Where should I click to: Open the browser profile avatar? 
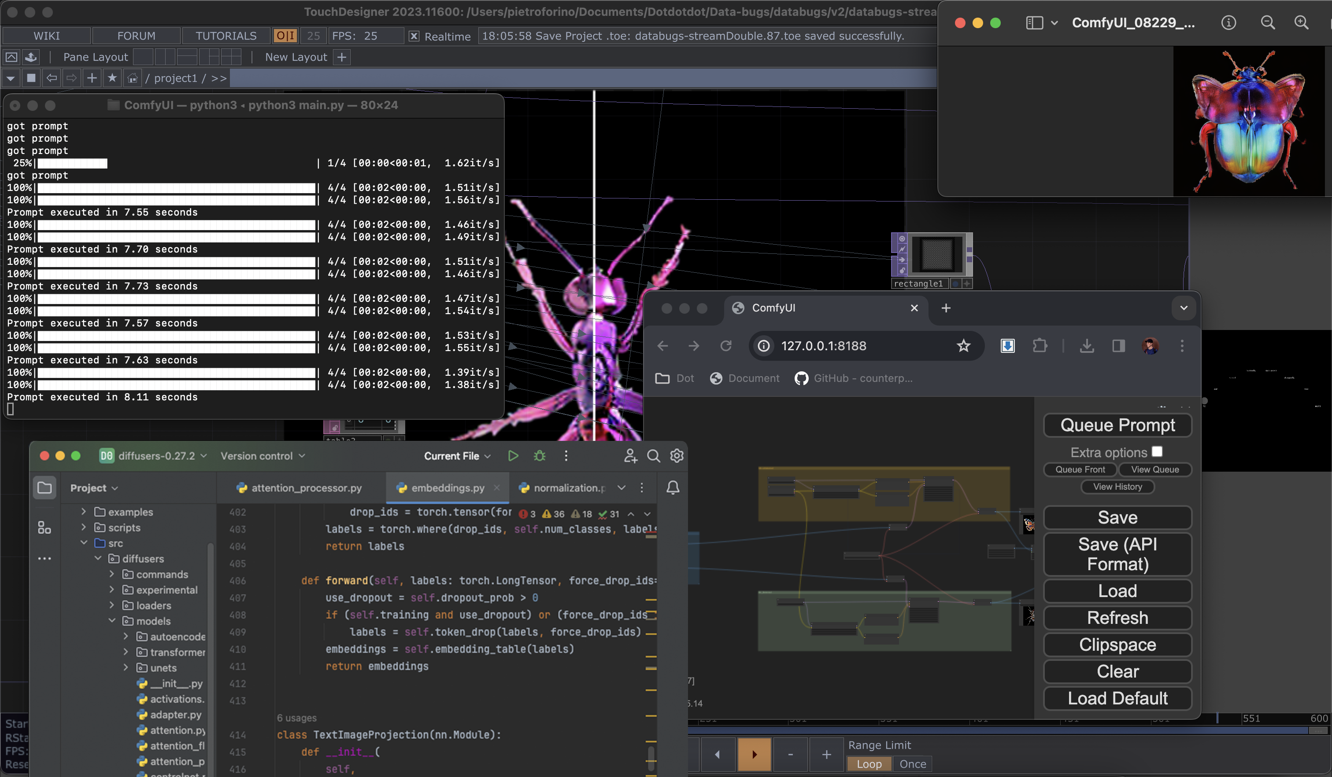1150,346
